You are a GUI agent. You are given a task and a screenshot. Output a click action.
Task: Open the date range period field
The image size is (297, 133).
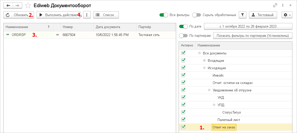248,26
